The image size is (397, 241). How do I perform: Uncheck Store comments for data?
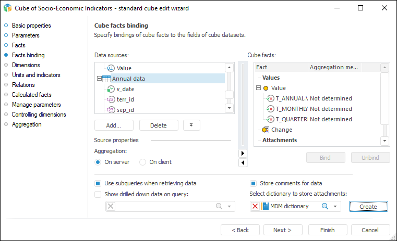(253, 183)
